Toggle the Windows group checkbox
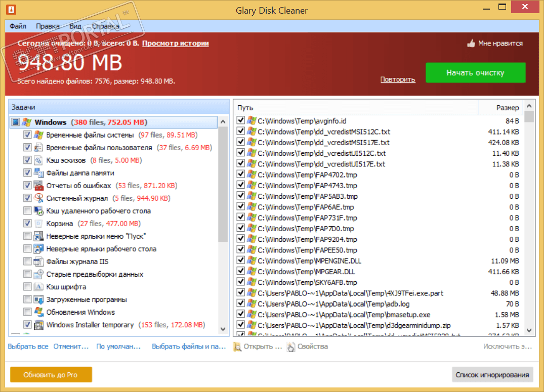The width and height of the screenshot is (544, 392). (x=15, y=122)
